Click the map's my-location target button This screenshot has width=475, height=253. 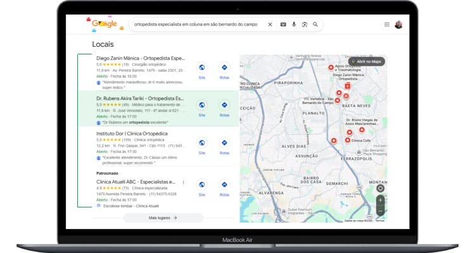click(380, 188)
